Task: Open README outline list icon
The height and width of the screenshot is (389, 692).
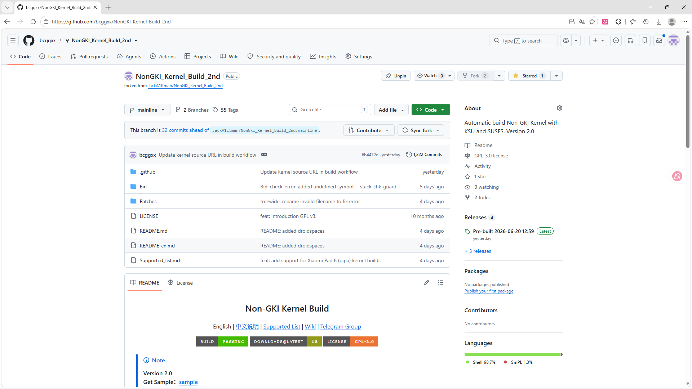Action: click(x=440, y=282)
